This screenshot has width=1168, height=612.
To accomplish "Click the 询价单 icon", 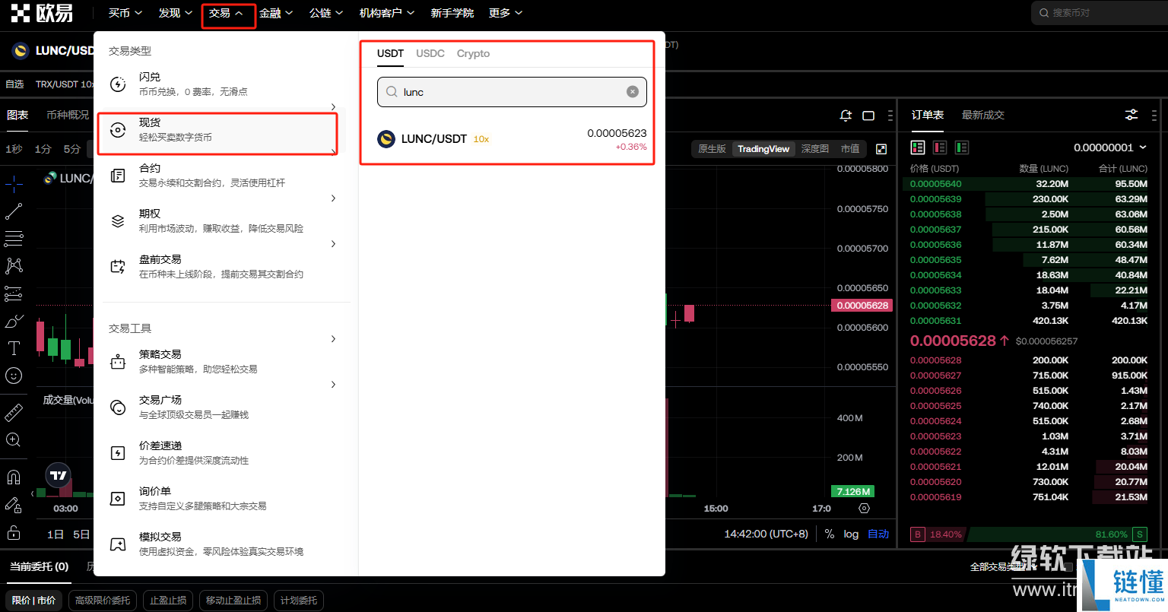I will pyautogui.click(x=118, y=499).
